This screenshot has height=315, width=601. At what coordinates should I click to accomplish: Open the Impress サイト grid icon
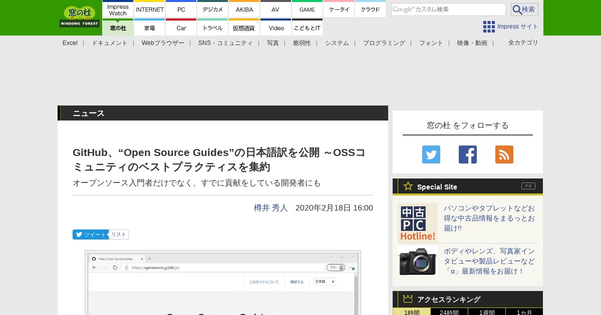click(489, 26)
